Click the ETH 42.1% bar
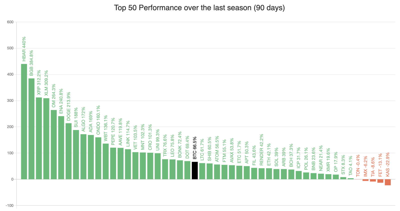 (269, 174)
